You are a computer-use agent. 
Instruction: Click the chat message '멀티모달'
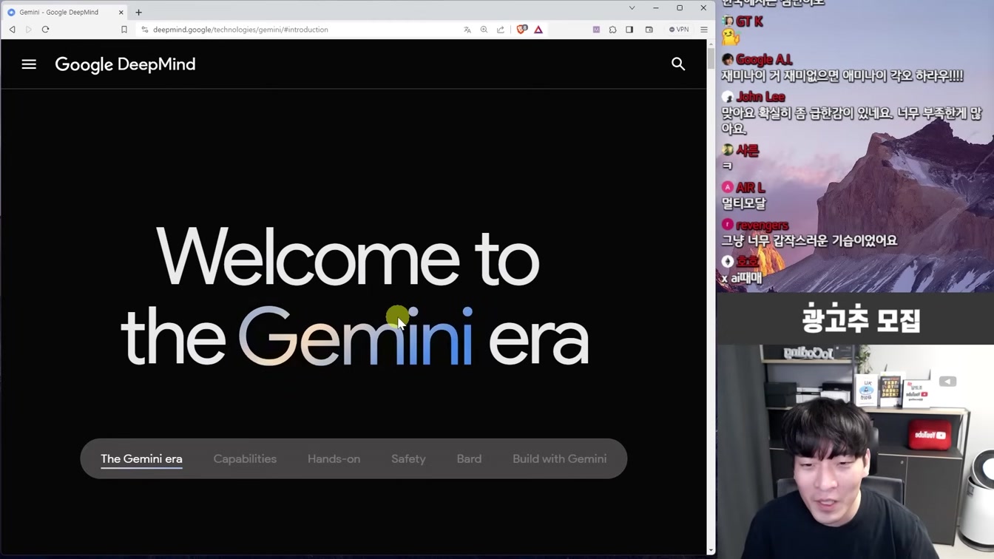point(743,203)
